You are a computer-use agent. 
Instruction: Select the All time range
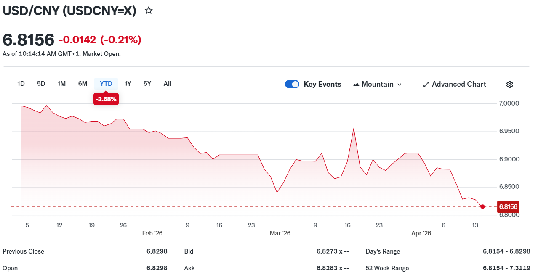click(x=168, y=84)
